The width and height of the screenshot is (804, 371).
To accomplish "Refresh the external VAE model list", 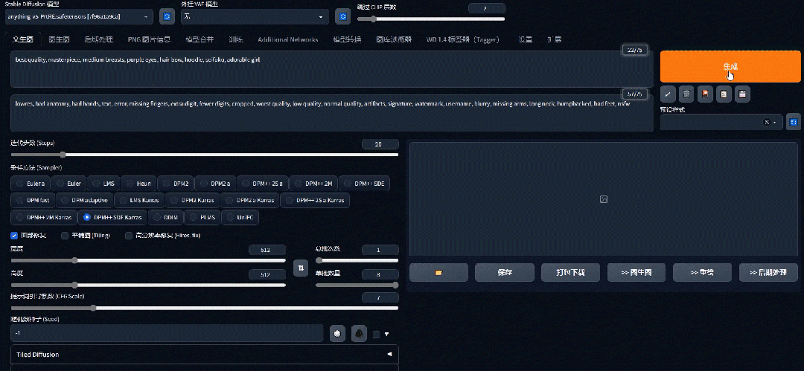I will point(342,16).
